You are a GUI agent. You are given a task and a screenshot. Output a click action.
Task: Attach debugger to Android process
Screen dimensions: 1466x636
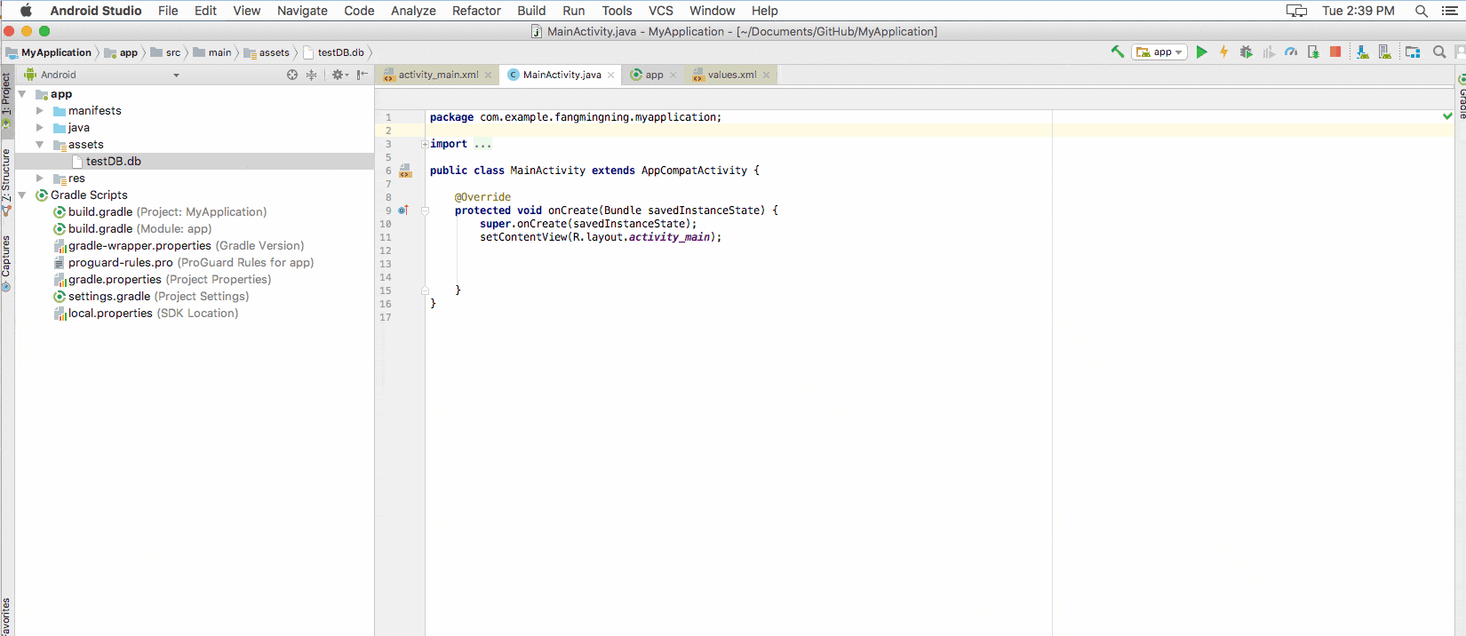click(x=1313, y=52)
